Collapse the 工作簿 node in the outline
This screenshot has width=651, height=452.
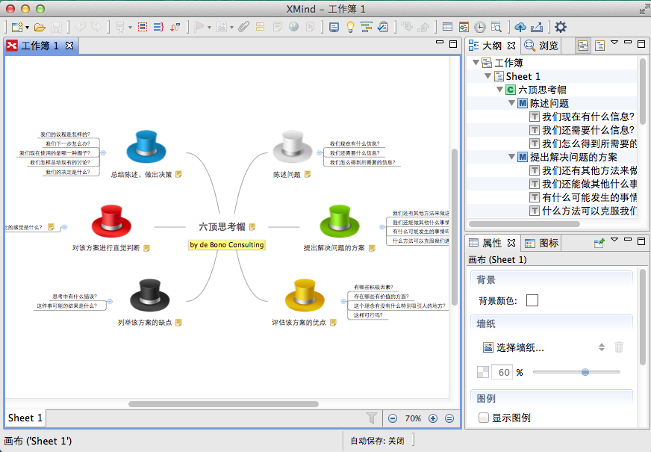point(476,63)
